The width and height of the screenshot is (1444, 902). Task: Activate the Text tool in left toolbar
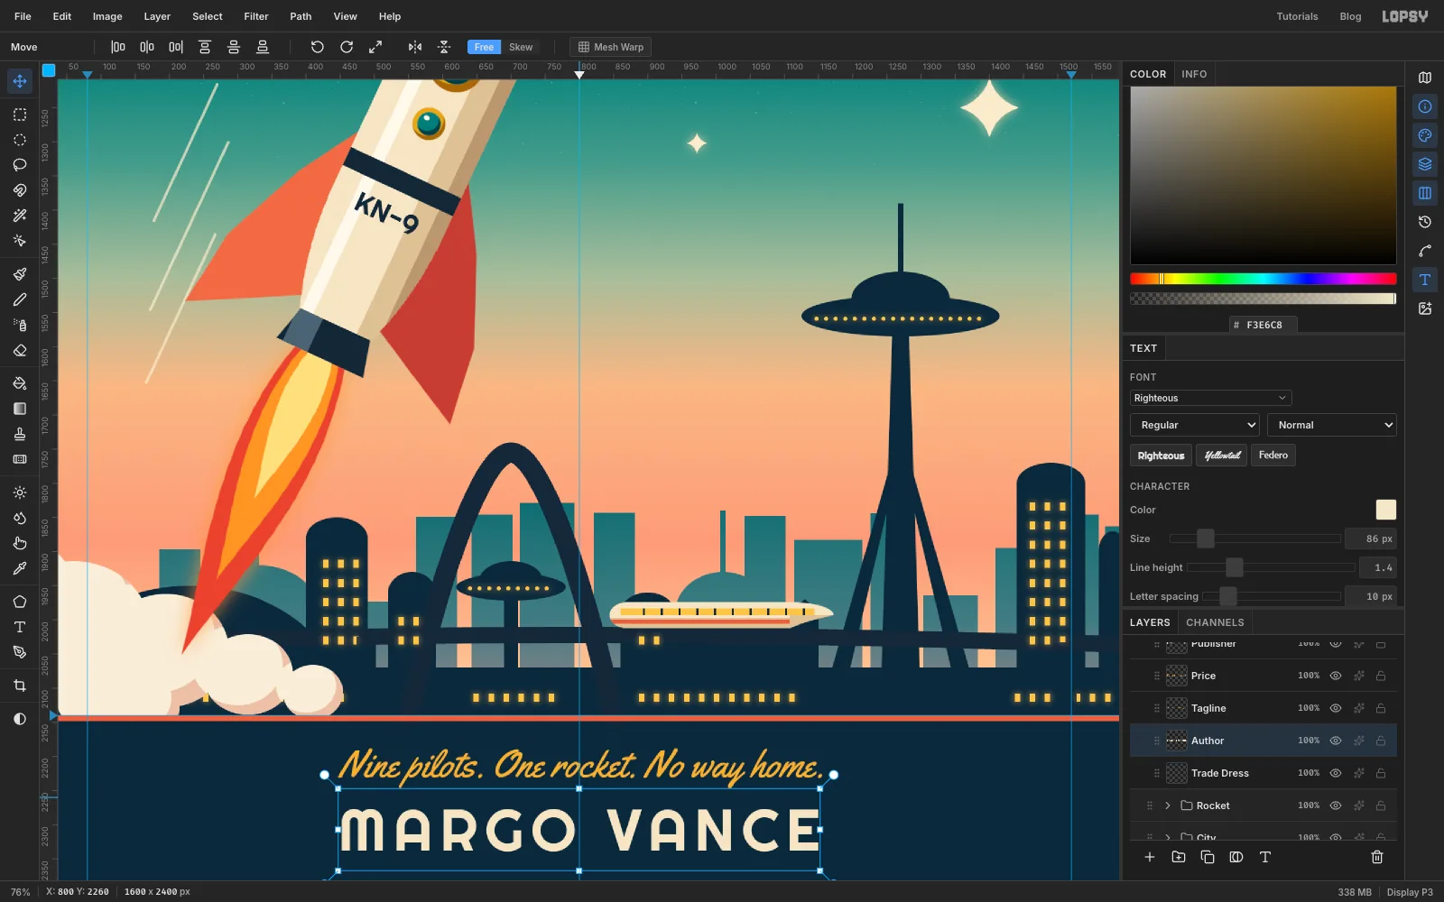(x=20, y=627)
